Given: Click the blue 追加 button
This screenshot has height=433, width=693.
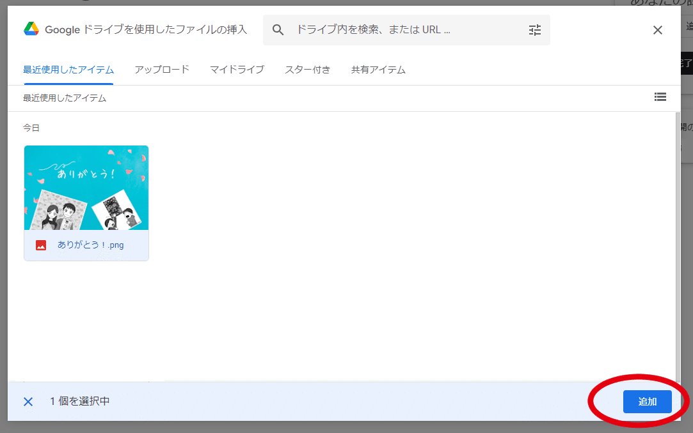Looking at the screenshot, I should [x=647, y=402].
